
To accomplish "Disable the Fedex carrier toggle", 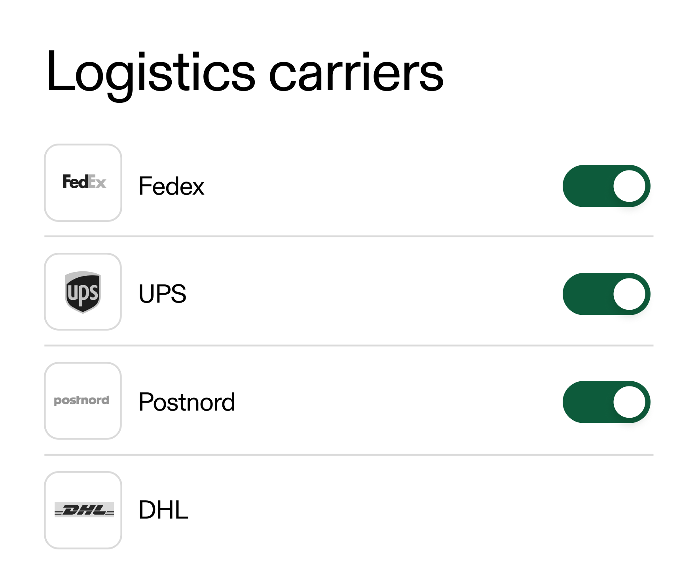I will click(x=606, y=186).
